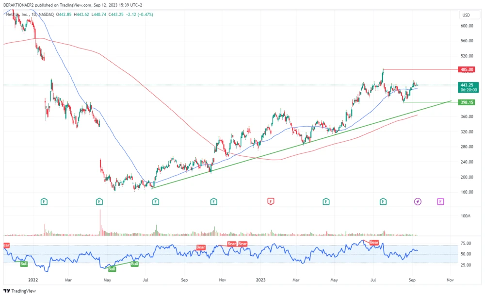Select the green 398.15 price label
Image resolution: width=485 pixels, height=297 pixels.
(467, 102)
